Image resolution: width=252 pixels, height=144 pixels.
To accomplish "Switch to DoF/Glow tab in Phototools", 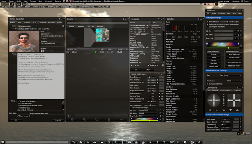I will pyautogui.click(x=221, y=13).
